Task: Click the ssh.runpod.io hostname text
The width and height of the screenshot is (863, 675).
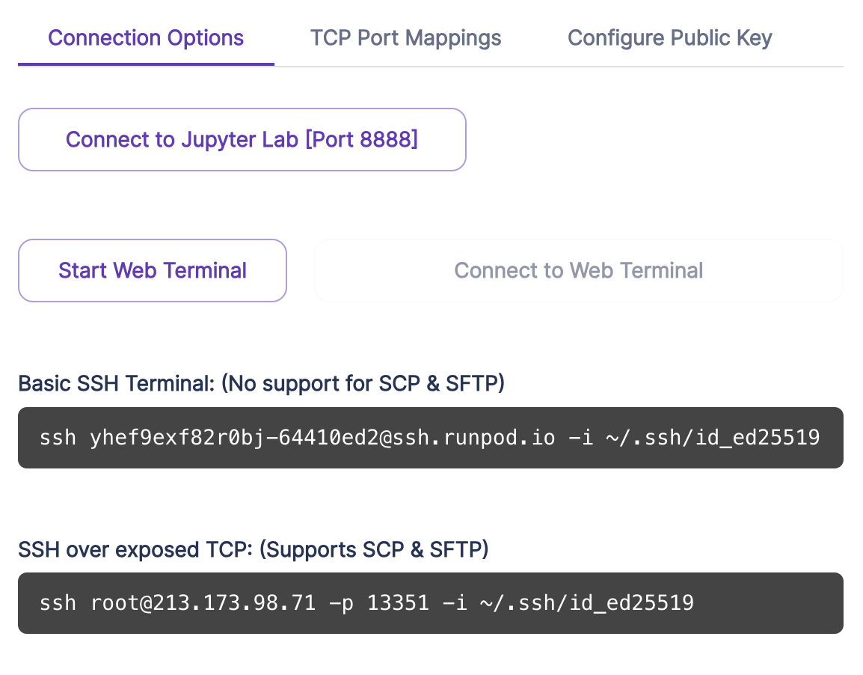Action: (x=474, y=438)
